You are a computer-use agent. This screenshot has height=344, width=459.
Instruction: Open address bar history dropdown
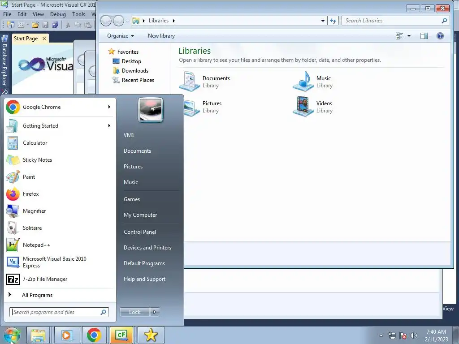pyautogui.click(x=323, y=21)
